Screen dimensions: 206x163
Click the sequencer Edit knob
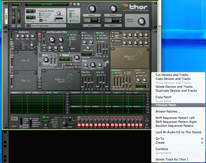point(64,124)
